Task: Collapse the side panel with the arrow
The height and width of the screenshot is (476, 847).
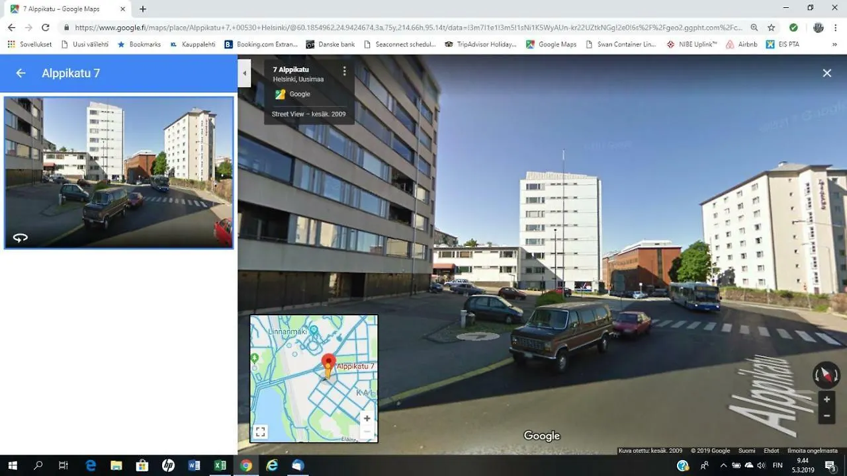Action: (x=244, y=73)
